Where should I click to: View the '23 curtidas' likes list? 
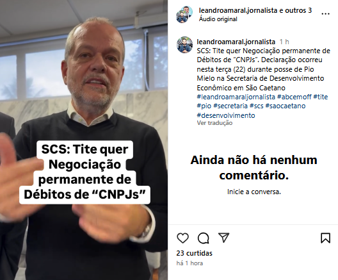click(x=194, y=253)
